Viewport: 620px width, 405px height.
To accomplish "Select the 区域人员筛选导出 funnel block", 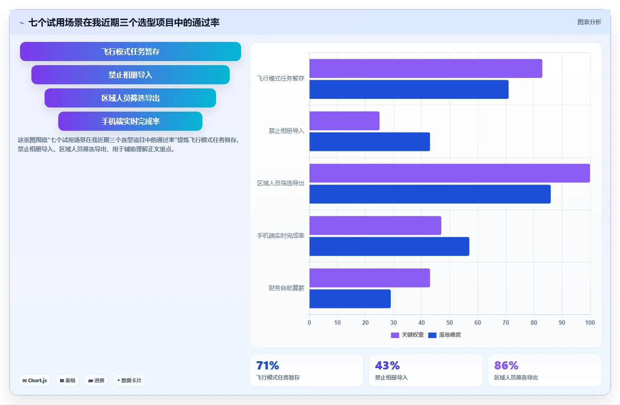I will [x=131, y=98].
